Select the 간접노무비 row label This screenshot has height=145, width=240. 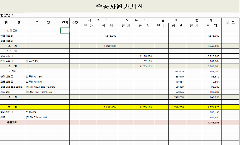coord(7,61)
